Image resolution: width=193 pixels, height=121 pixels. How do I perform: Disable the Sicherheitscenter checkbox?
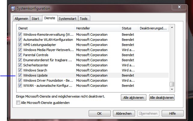[20, 65]
